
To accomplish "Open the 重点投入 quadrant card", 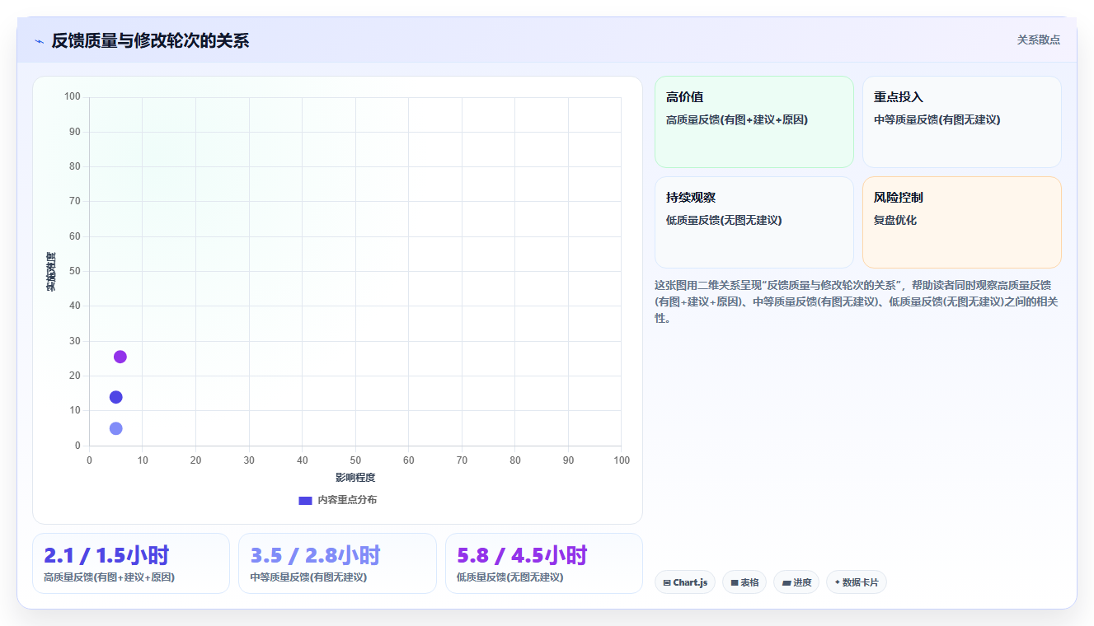I will pyautogui.click(x=961, y=122).
